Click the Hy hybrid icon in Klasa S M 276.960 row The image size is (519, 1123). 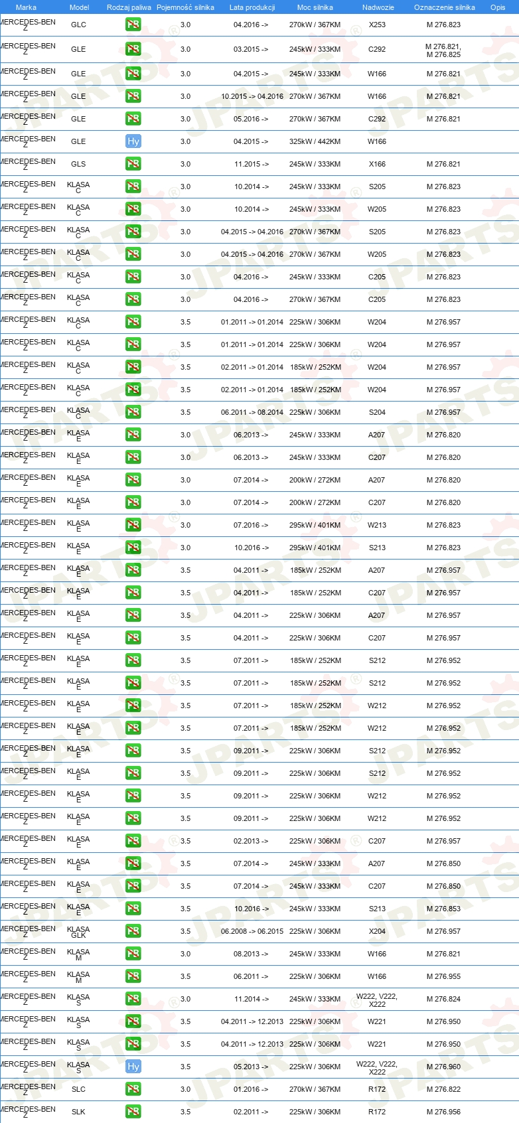(x=133, y=1067)
